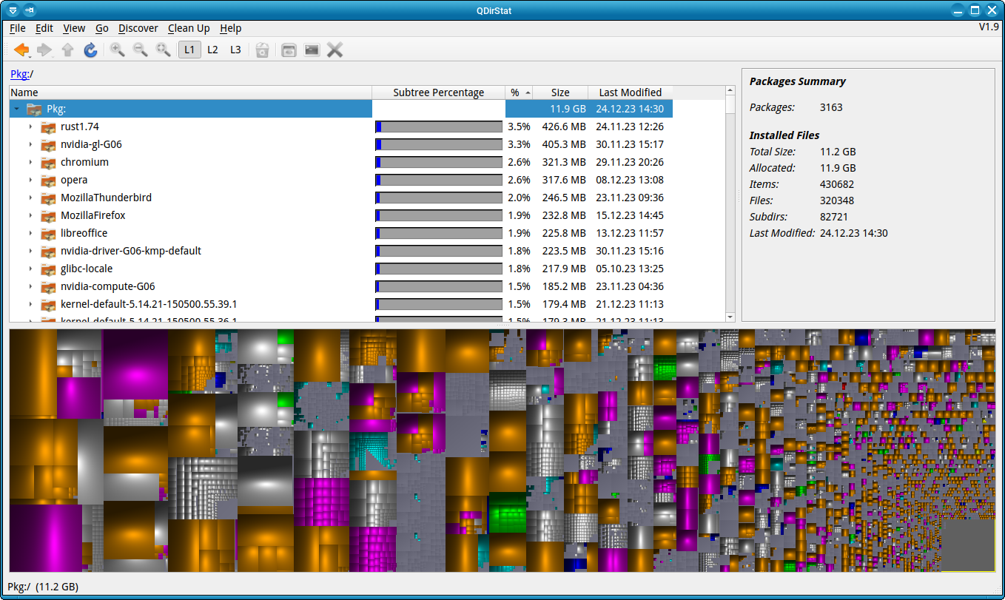Click the delete X toolbar icon
The height and width of the screenshot is (600, 1005).
coord(335,50)
